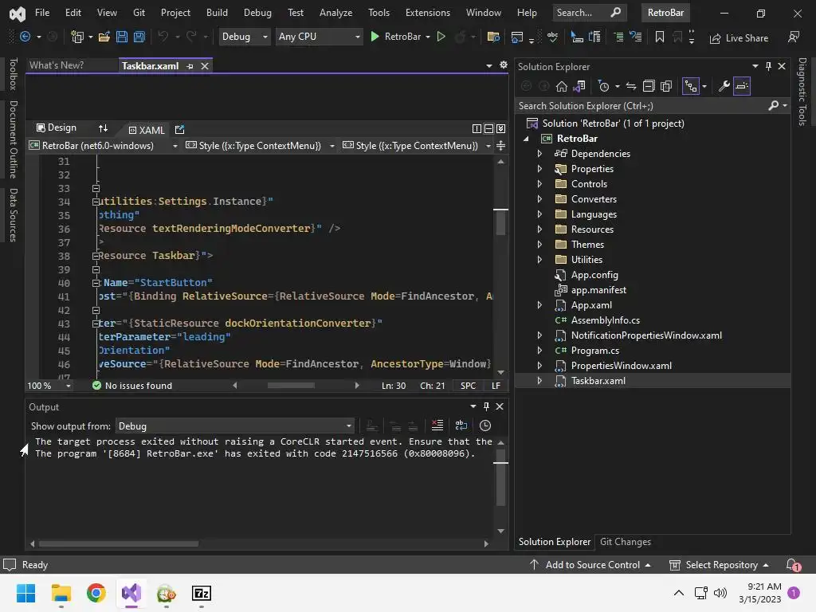Click Navigate Backward arrow in toolbar
Screen dimensions: 816x612
pos(25,37)
